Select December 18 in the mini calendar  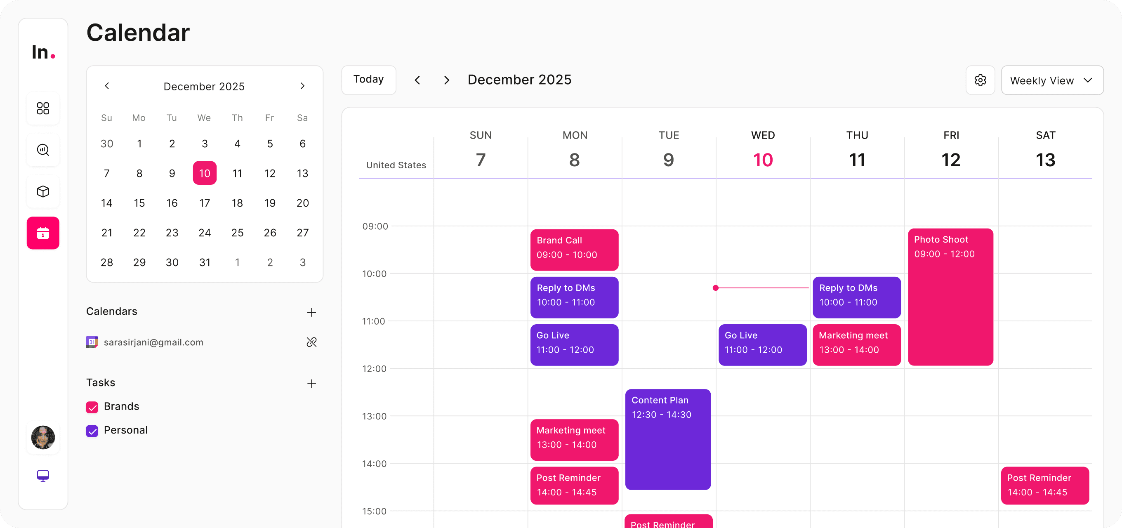click(237, 203)
